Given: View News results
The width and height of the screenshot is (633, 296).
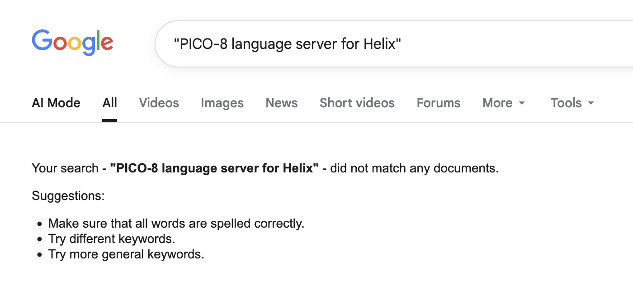Looking at the screenshot, I should (281, 103).
